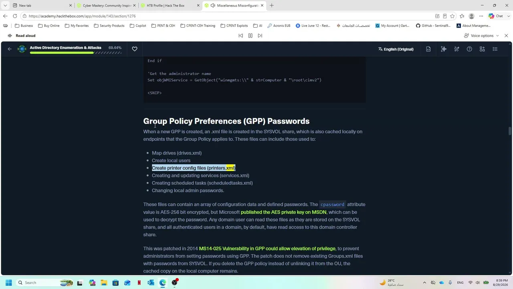The image size is (513, 289).
Task: Switch to the Cyber Mastery: Community Inspire tab
Action: [x=106, y=6]
